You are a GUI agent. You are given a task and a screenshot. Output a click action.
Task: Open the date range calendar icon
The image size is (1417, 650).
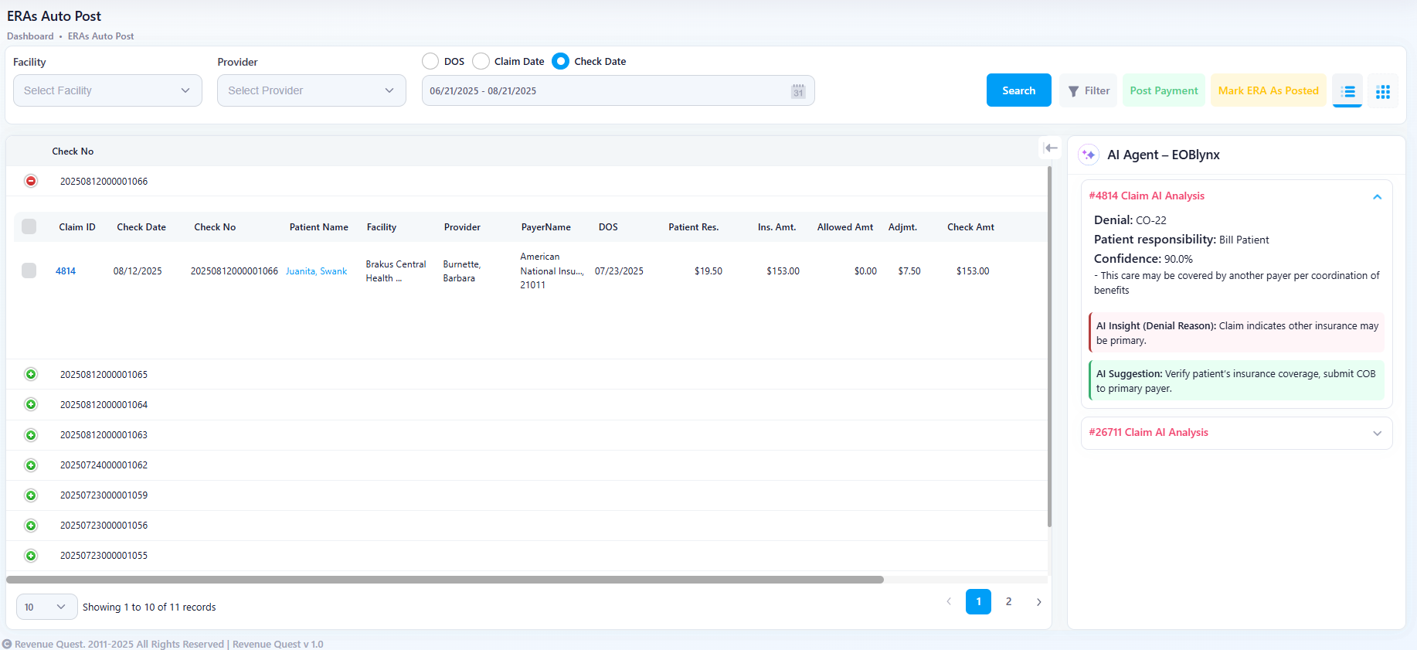pos(798,91)
